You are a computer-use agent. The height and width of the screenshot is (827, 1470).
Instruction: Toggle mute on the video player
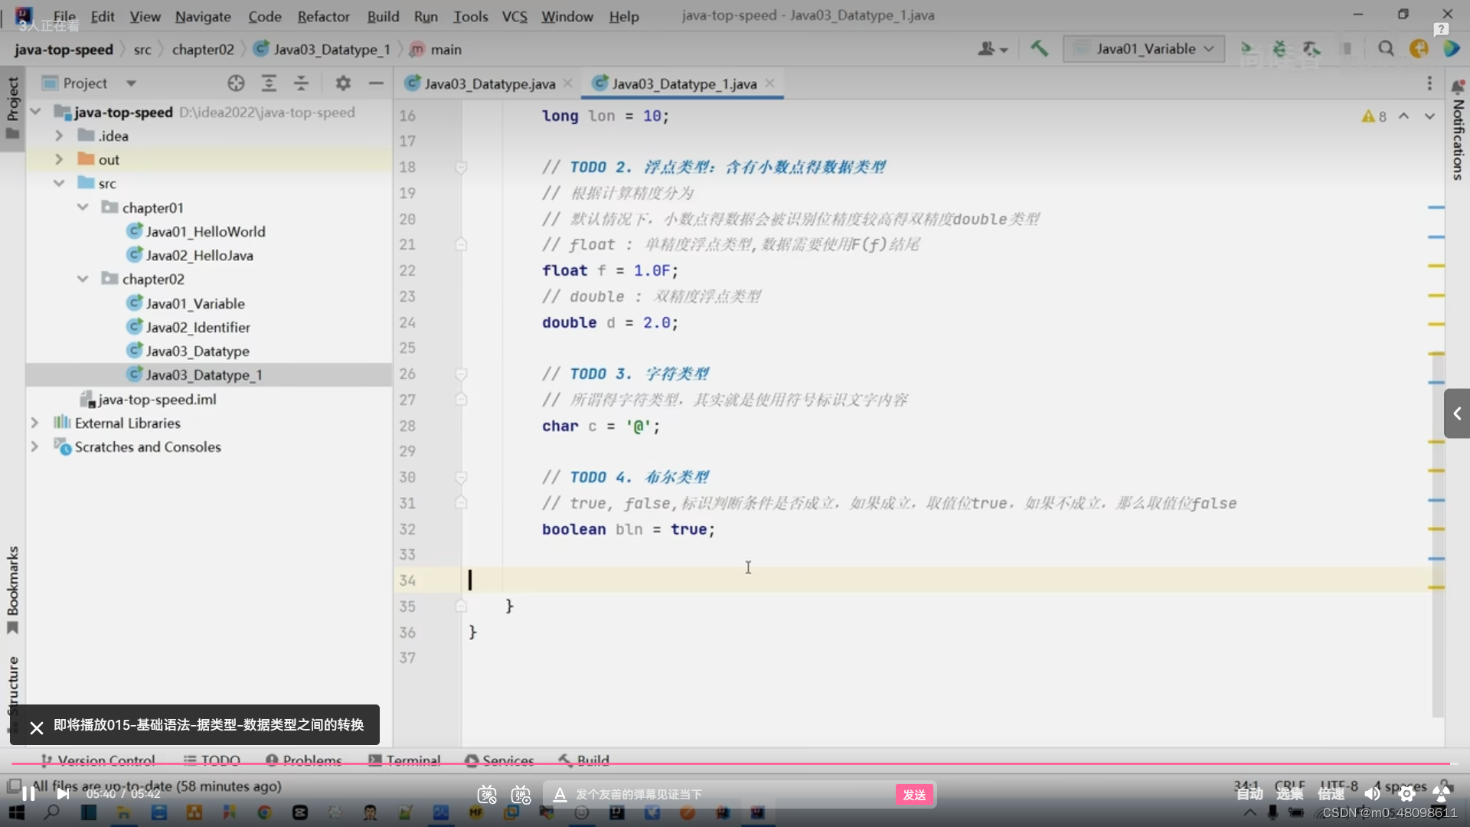(x=1371, y=794)
